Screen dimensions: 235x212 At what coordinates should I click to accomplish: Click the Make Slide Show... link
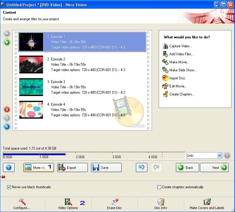tap(183, 70)
